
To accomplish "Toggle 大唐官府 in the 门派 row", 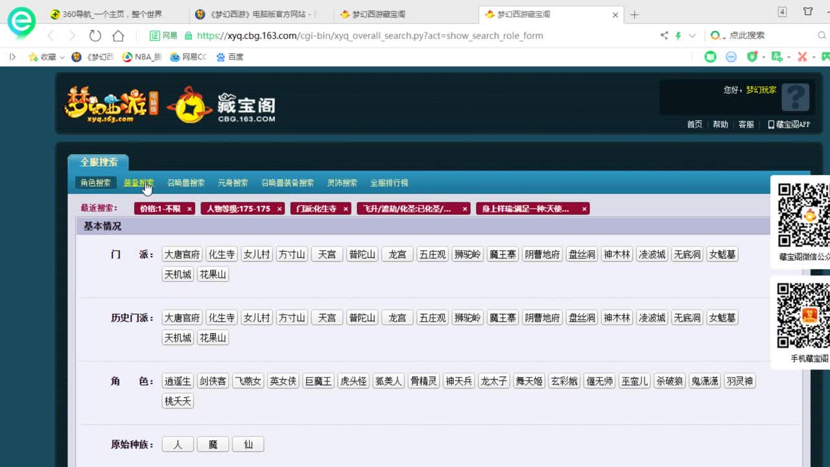I will (182, 254).
